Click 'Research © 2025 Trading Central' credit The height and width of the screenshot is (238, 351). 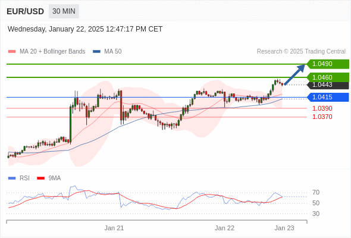pos(301,52)
